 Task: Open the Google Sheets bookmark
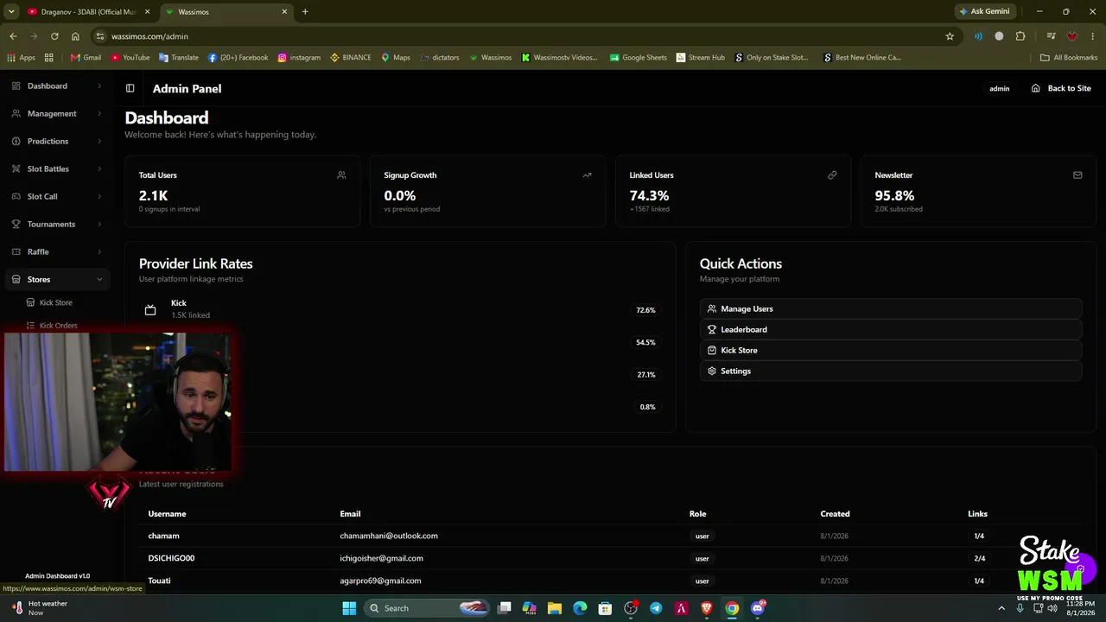click(x=639, y=58)
